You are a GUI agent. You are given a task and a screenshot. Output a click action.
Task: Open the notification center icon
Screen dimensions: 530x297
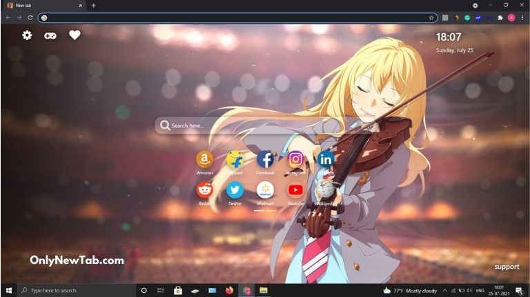coord(520,291)
